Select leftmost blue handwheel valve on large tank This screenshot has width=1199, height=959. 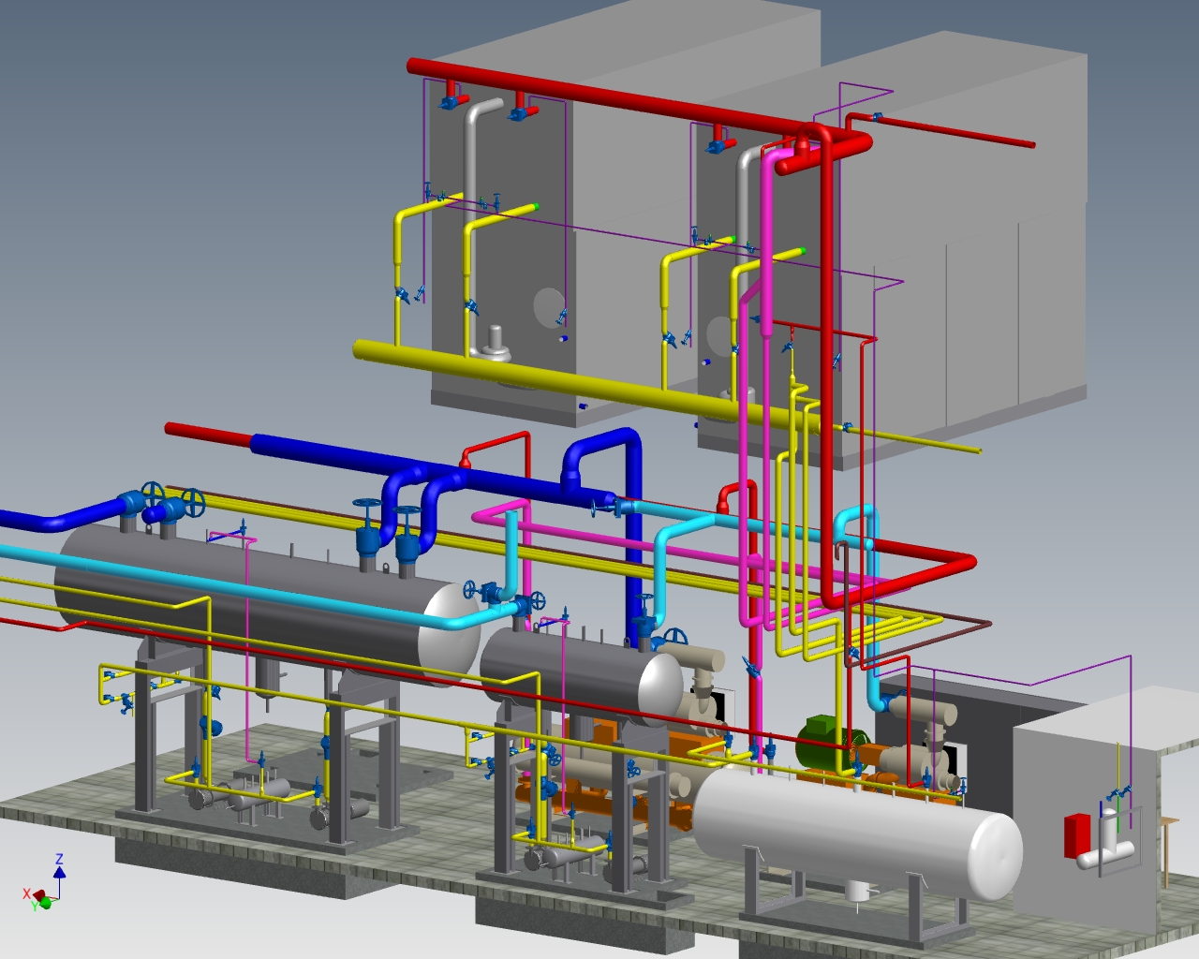point(152,494)
